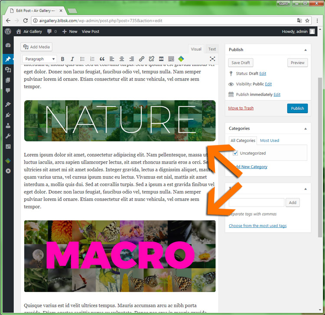The image size is (325, 315).
Task: Select the MACRO gallery banner in editor
Action: click(120, 256)
